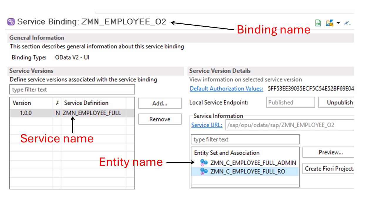Select the ZMN_C_EMPLOYEE_FULL_RO entity set
The width and height of the screenshot is (376, 211).
[x=247, y=171]
